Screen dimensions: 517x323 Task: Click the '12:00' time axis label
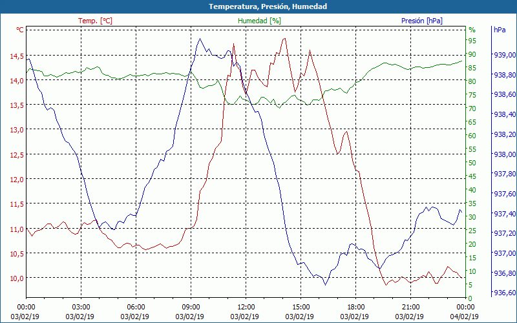[246, 308]
